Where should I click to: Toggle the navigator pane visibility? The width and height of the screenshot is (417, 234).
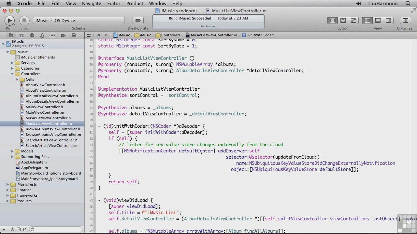(367, 20)
